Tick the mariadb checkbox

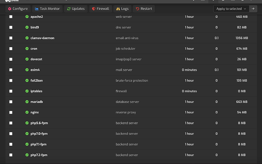click(x=11, y=102)
